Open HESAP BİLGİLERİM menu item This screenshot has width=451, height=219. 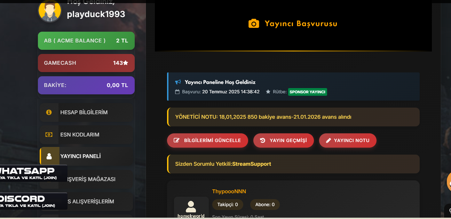pyautogui.click(x=86, y=112)
